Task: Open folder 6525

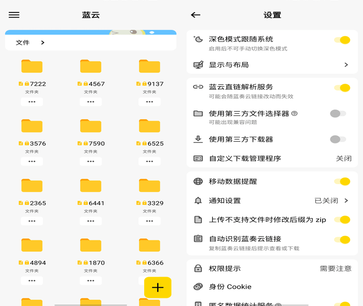Action: click(x=149, y=126)
